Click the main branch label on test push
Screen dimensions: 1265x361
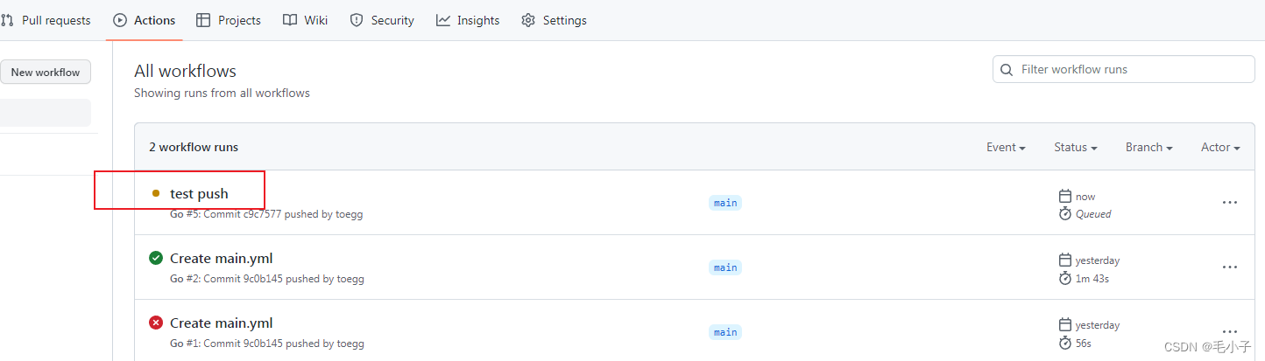tap(725, 203)
